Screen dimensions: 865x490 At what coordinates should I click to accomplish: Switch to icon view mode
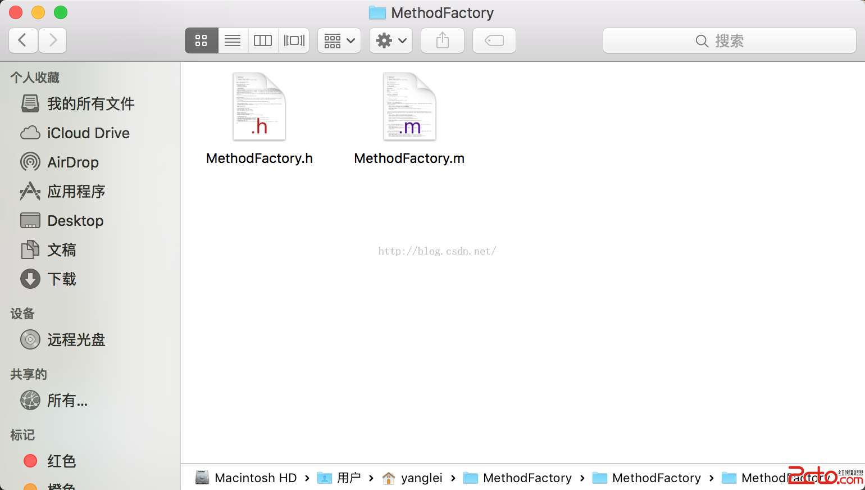(x=201, y=40)
